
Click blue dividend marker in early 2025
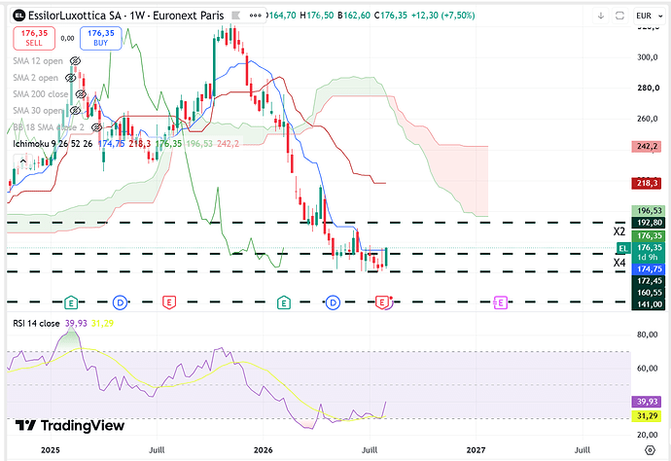[121, 302]
